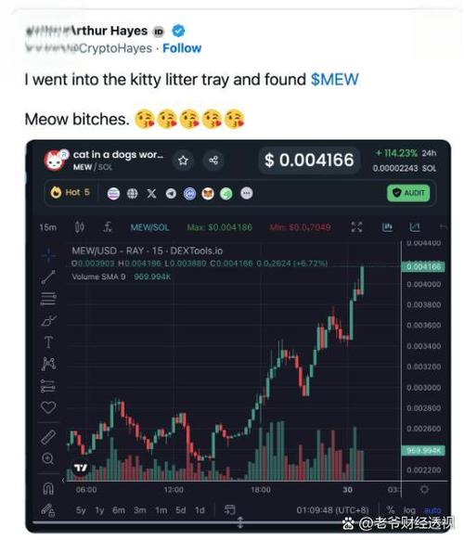Toggle the auto scale option
The height and width of the screenshot is (540, 464).
pos(432,510)
